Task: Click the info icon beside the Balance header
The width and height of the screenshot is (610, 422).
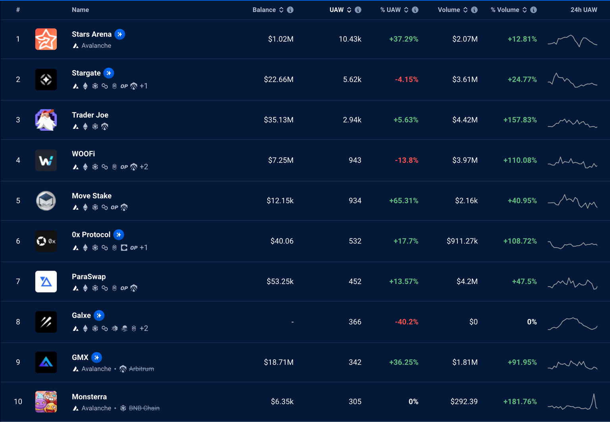Action: (290, 10)
